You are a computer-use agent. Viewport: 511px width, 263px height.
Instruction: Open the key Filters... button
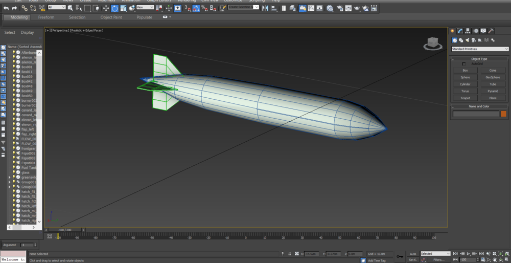click(438, 260)
